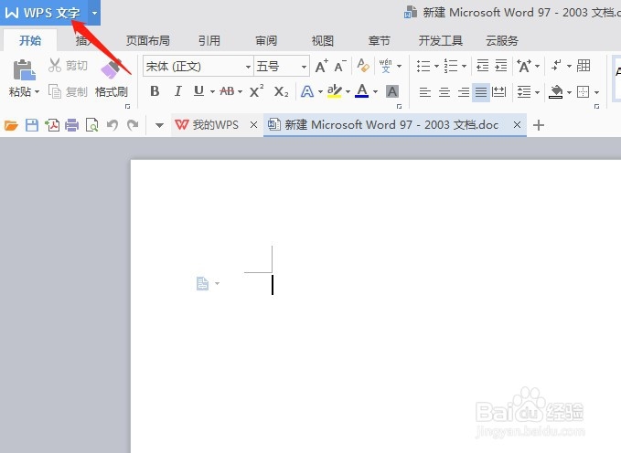
Task: Click the 五号 font size field
Action: coord(276,66)
